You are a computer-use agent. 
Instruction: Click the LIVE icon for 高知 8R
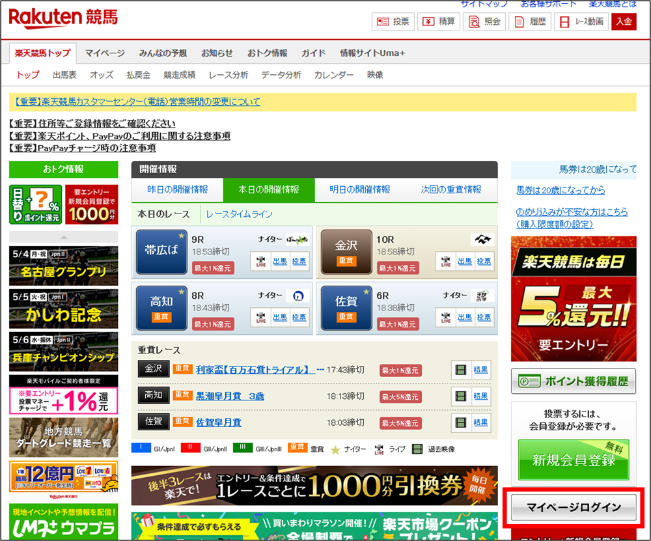(261, 318)
